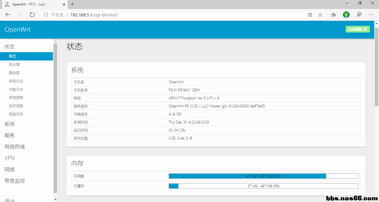
Task: Click the browser back arrow
Action: 8,15
